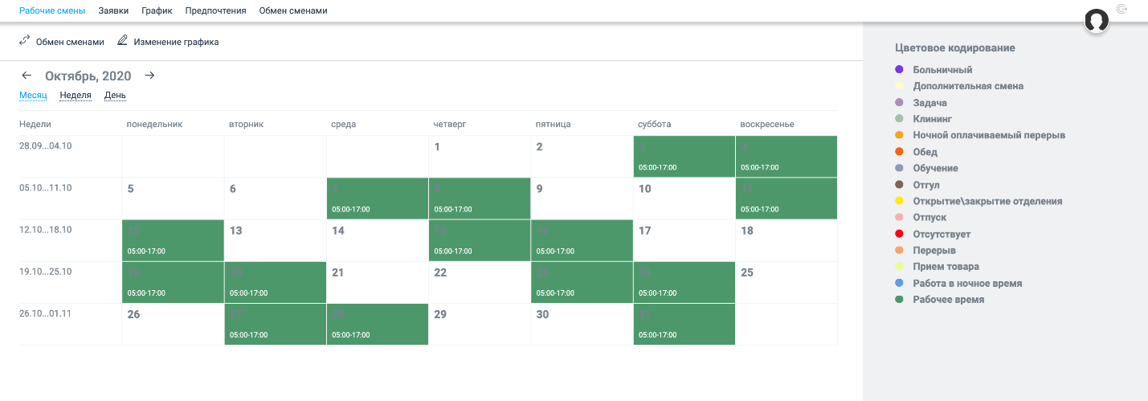The image size is (1148, 401).
Task: Open the shift on Saturday October 31
Action: pyautogui.click(x=684, y=324)
